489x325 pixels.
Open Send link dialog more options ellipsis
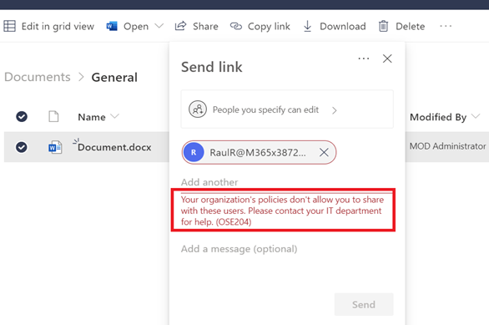tap(364, 58)
